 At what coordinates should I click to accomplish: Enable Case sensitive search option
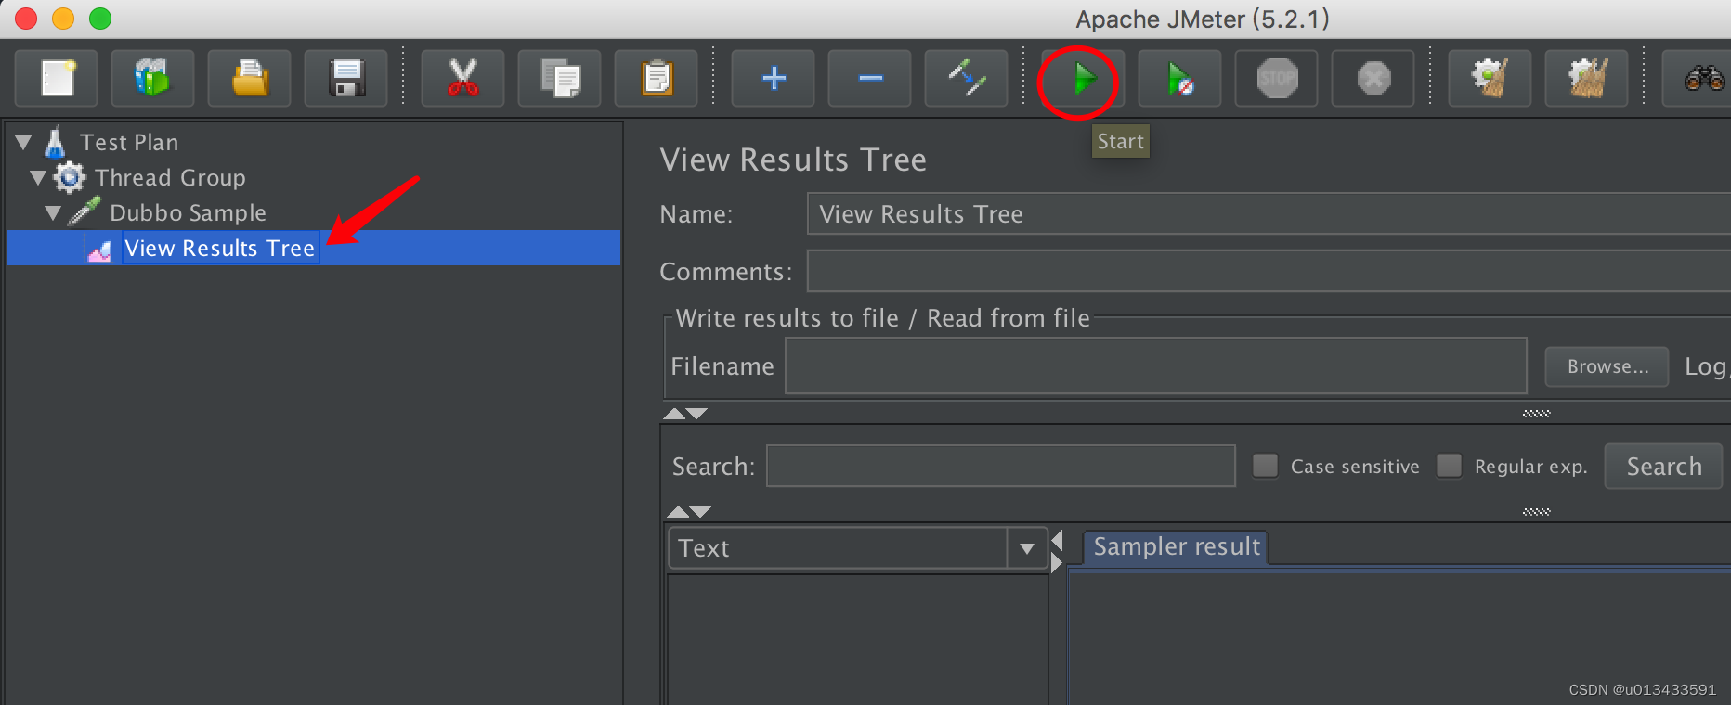tap(1266, 466)
